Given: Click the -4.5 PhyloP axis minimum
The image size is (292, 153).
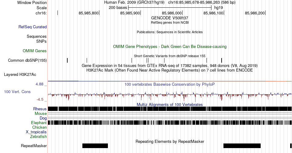Looking at the screenshot, I should [x=40, y=100].
